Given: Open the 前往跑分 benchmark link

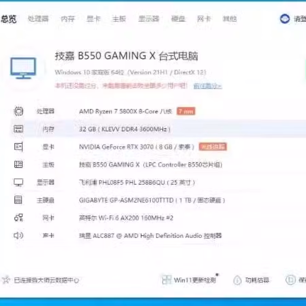Looking at the screenshot, I should [208, 86].
